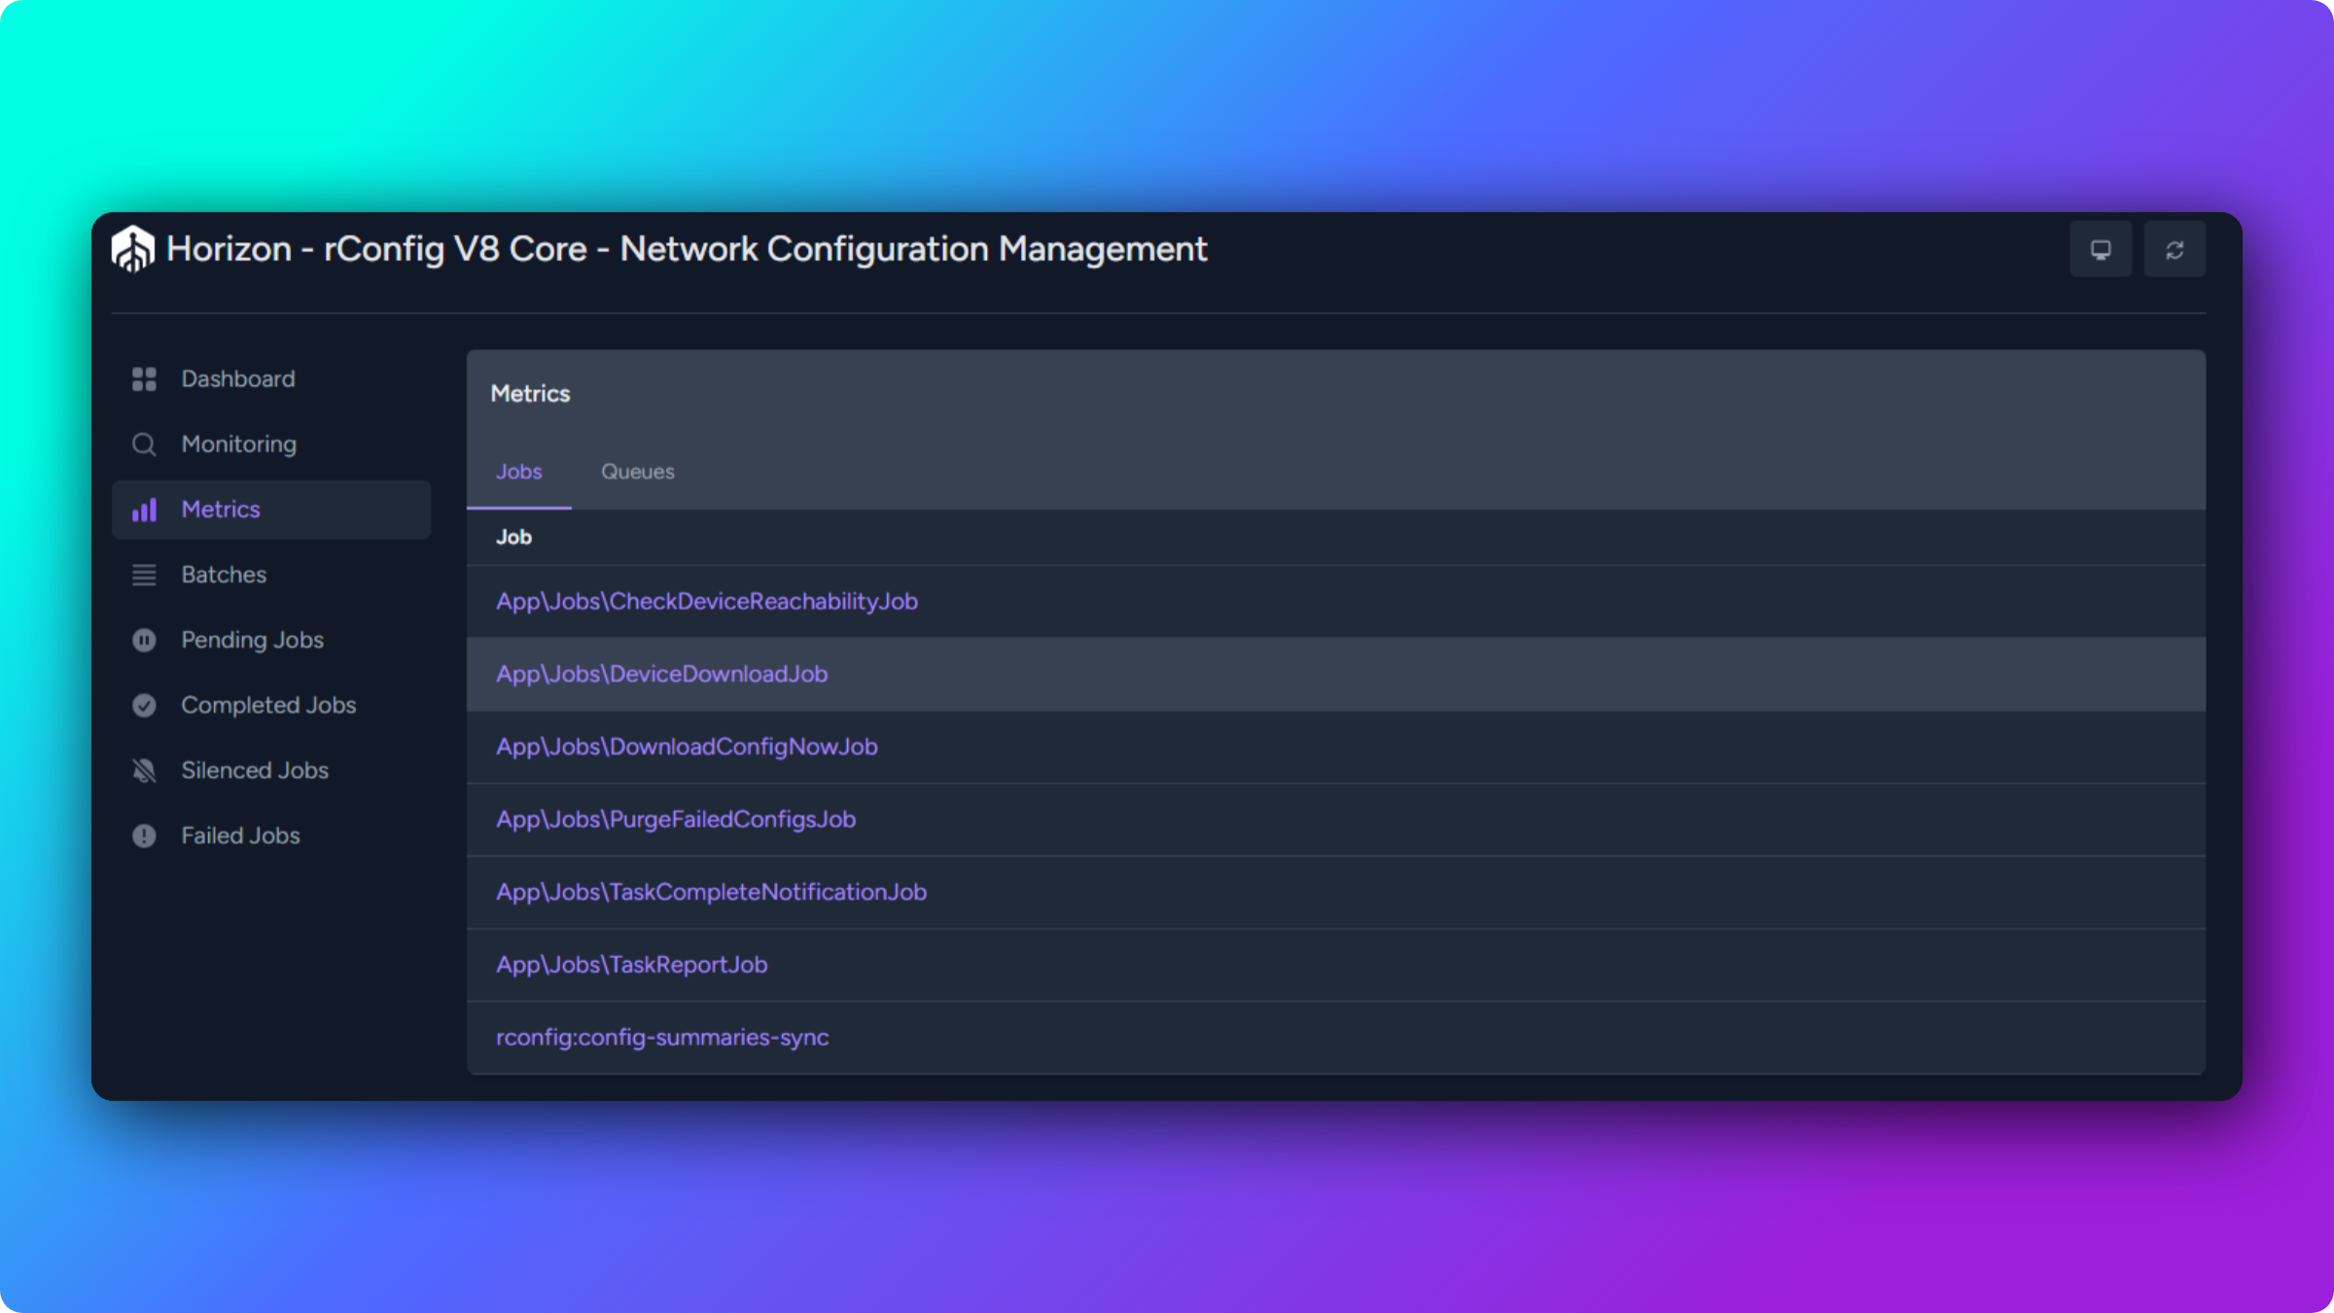Image resolution: width=2334 pixels, height=1313 pixels.
Task: Switch to the Queues tab
Action: pos(638,472)
